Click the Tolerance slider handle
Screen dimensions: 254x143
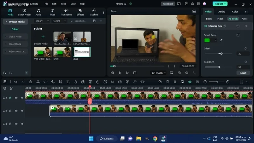click(219, 67)
